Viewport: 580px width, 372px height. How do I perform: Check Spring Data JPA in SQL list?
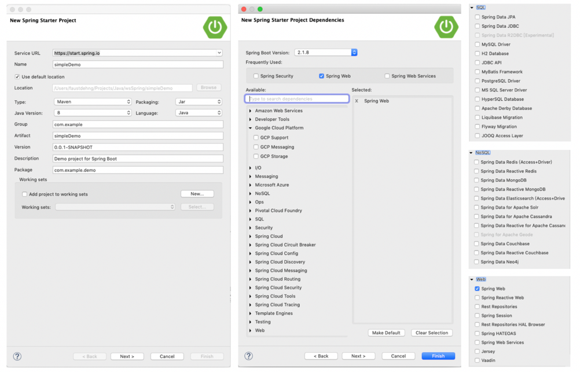click(477, 17)
